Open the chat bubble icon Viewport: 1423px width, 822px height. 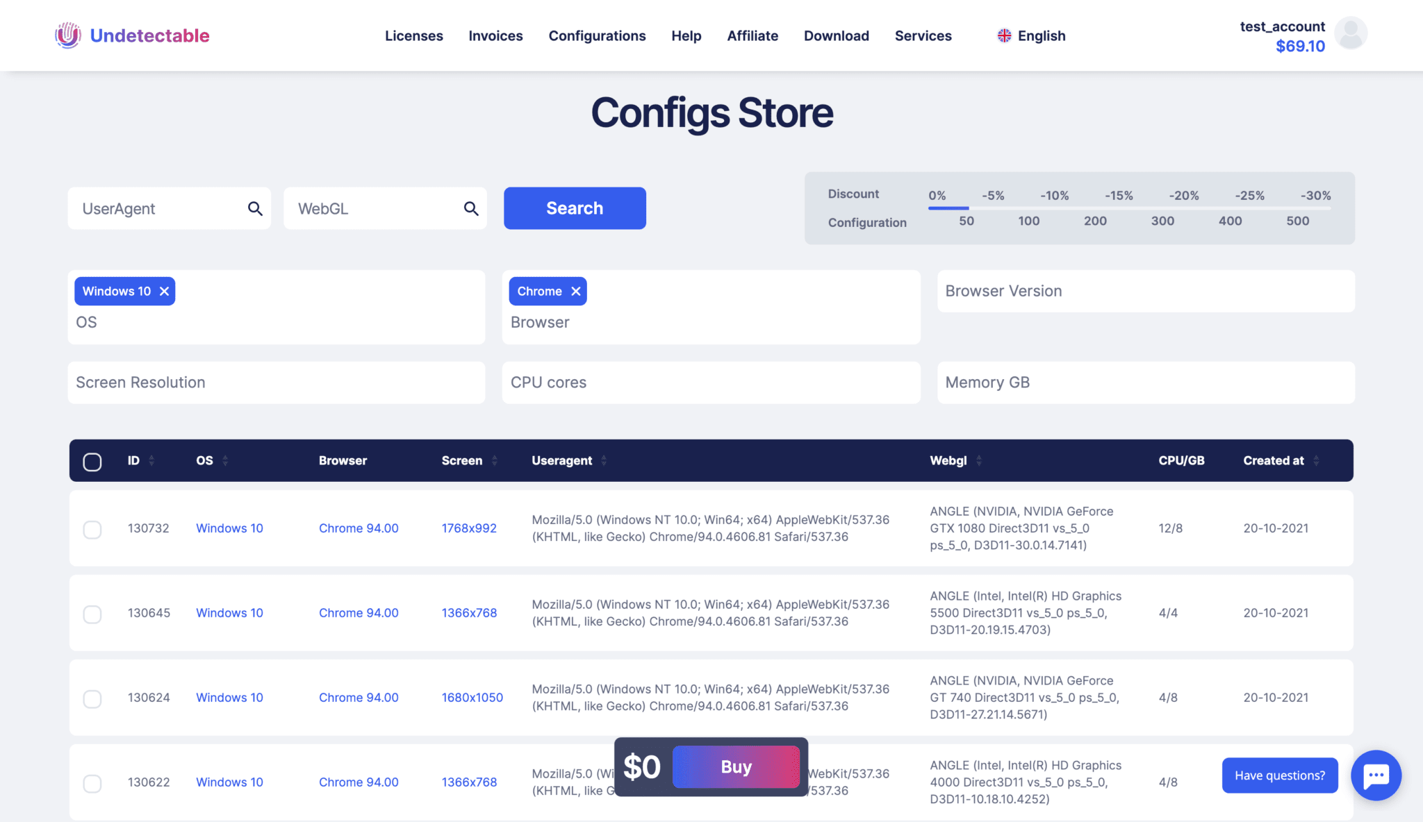tap(1376, 775)
